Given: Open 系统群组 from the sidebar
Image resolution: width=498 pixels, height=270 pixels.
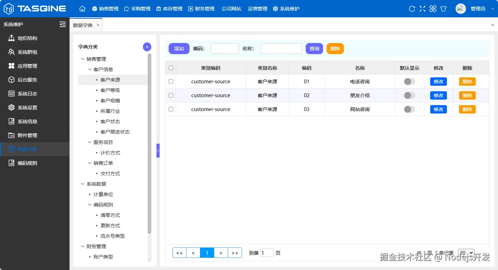Looking at the screenshot, I should click(28, 52).
